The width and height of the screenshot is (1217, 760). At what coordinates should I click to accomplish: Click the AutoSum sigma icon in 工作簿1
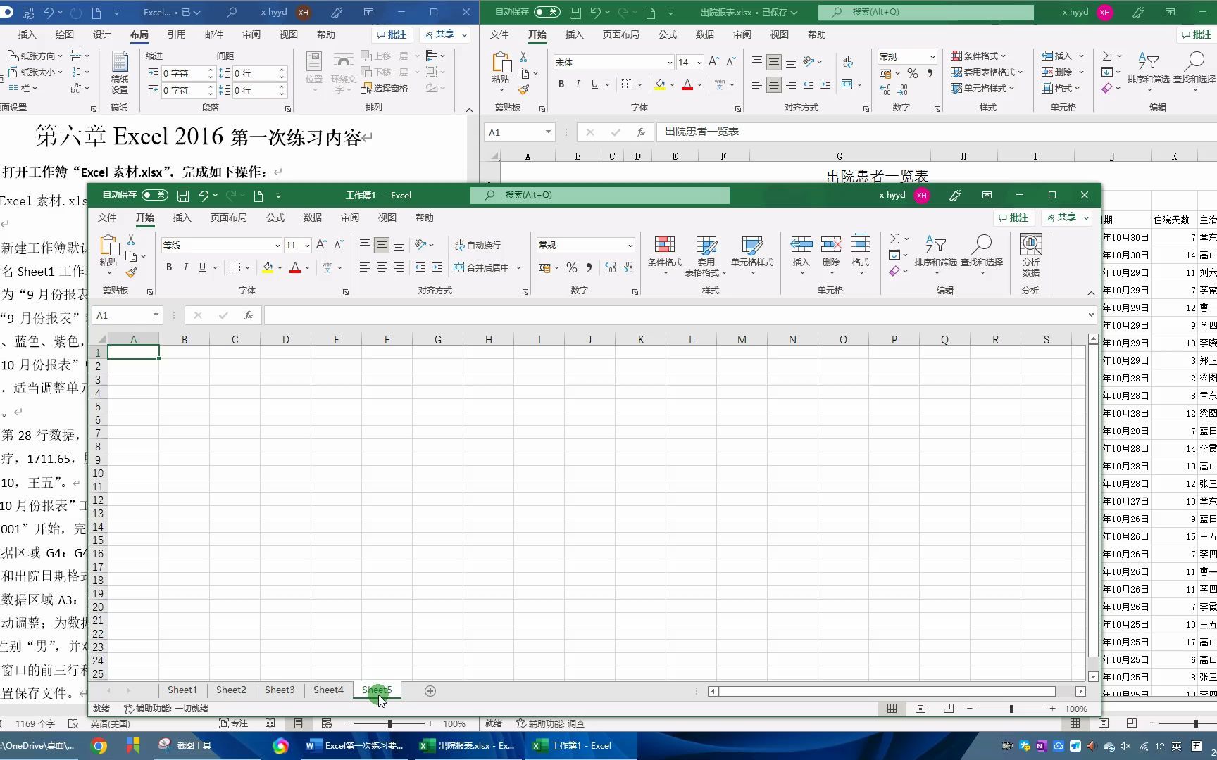pyautogui.click(x=894, y=239)
